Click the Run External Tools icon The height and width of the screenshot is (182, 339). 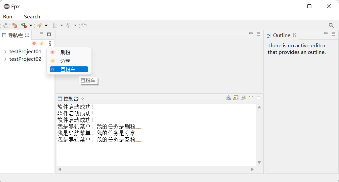pyautogui.click(x=24, y=25)
